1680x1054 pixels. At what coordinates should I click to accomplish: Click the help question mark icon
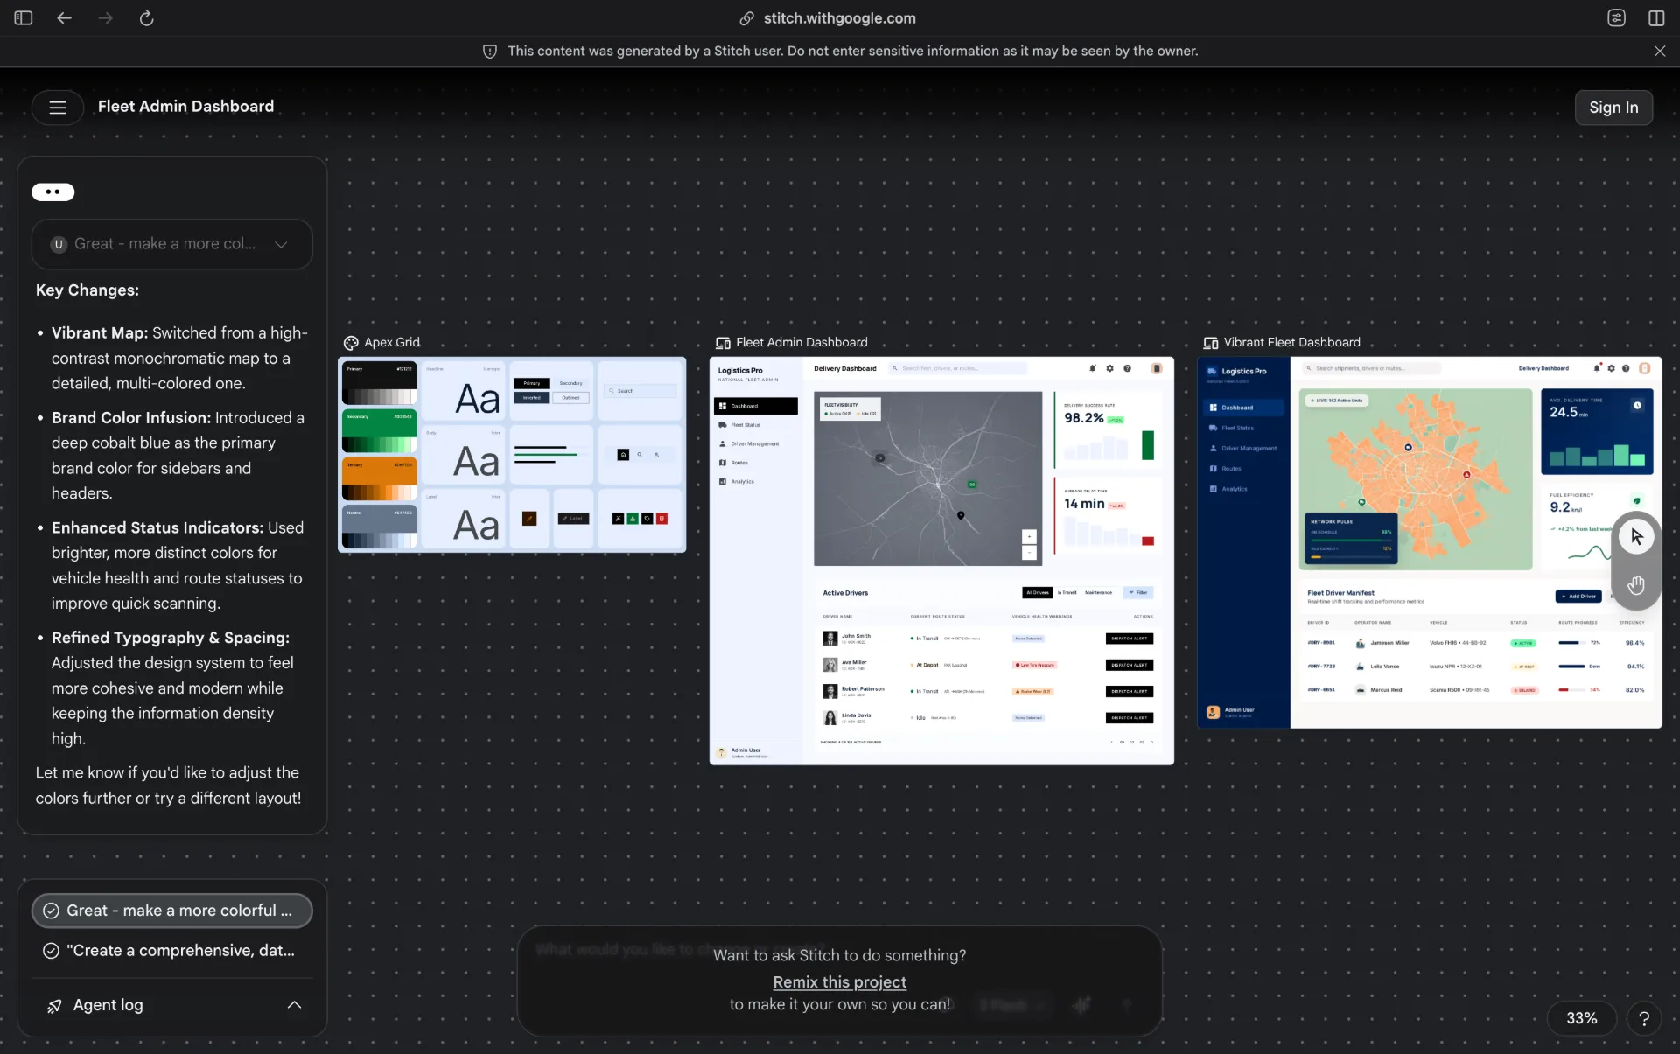(x=1644, y=1018)
